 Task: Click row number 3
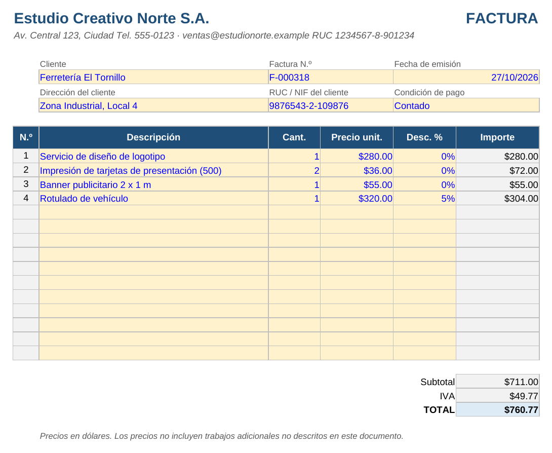click(x=26, y=184)
